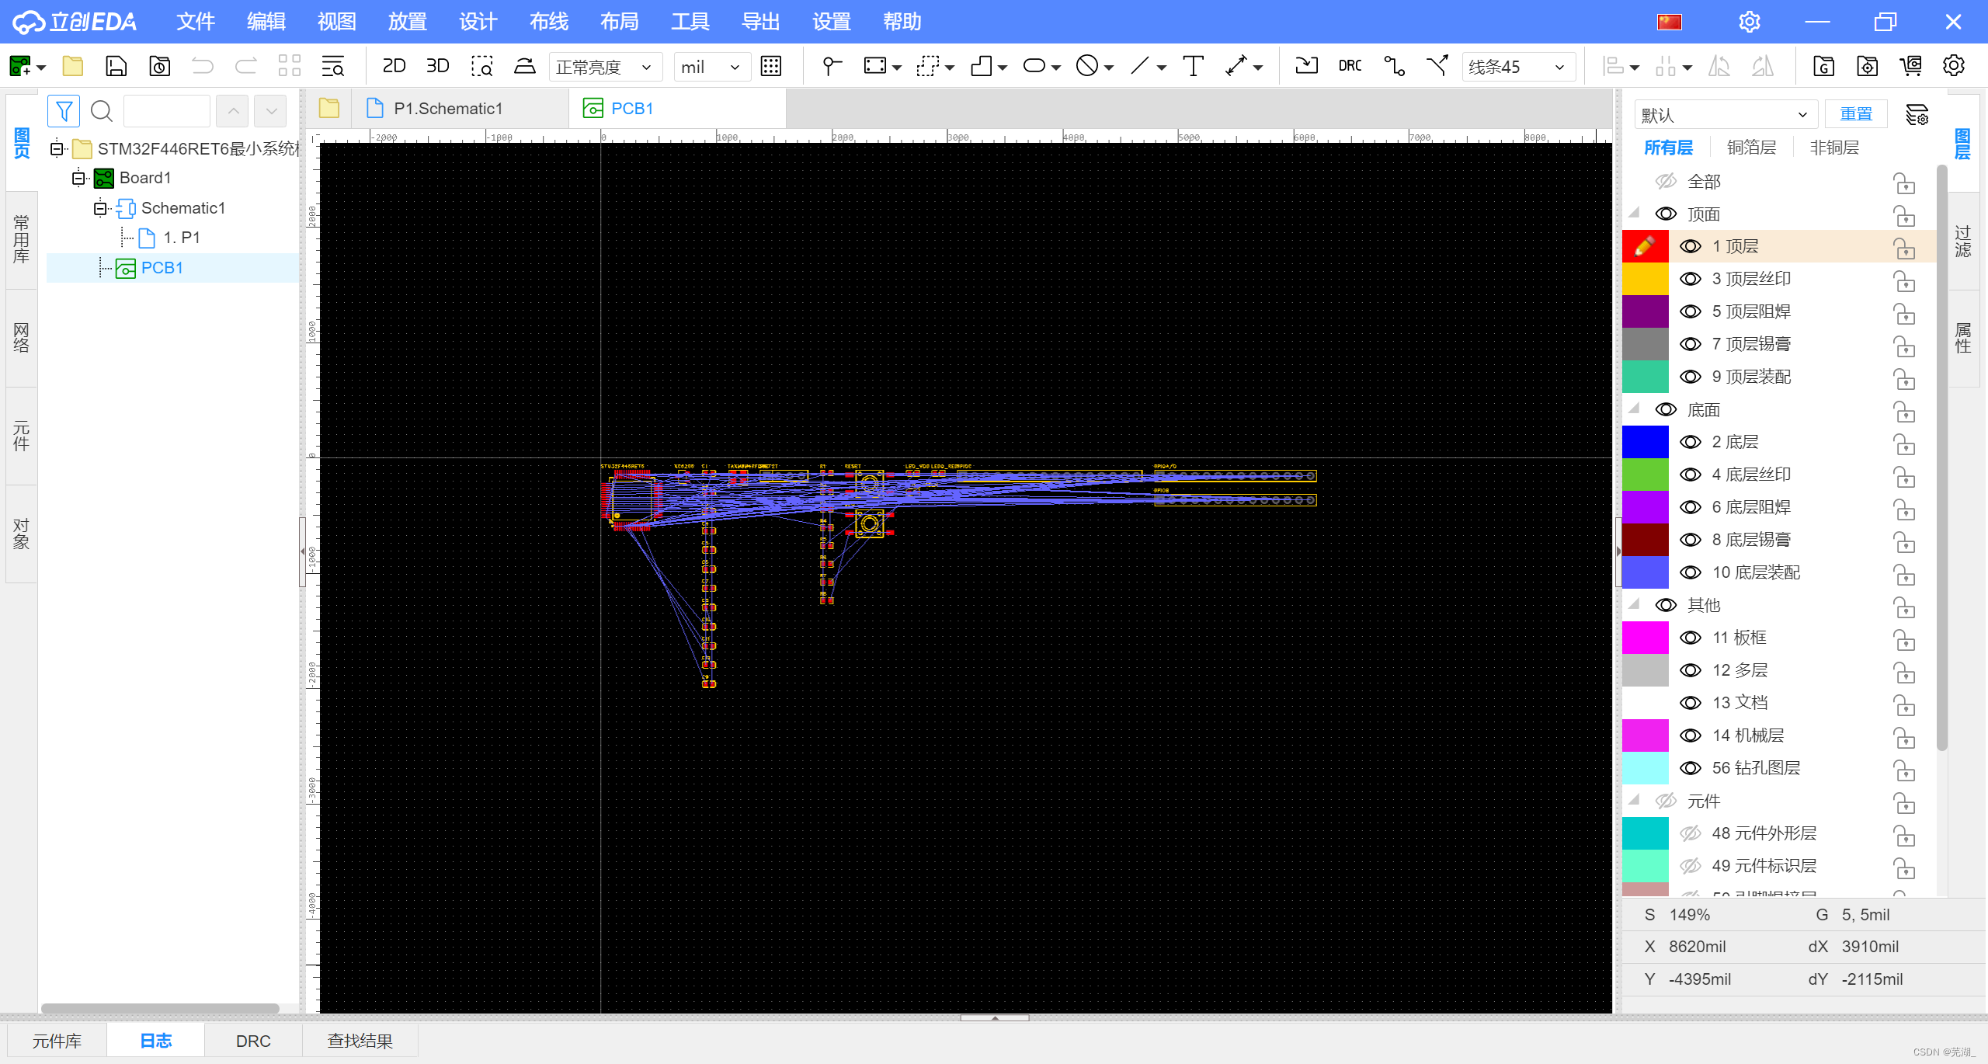Hide the 11 板框 layer

(1691, 638)
